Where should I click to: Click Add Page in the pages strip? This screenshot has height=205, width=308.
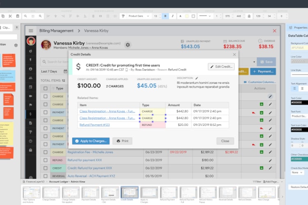coord(271,182)
